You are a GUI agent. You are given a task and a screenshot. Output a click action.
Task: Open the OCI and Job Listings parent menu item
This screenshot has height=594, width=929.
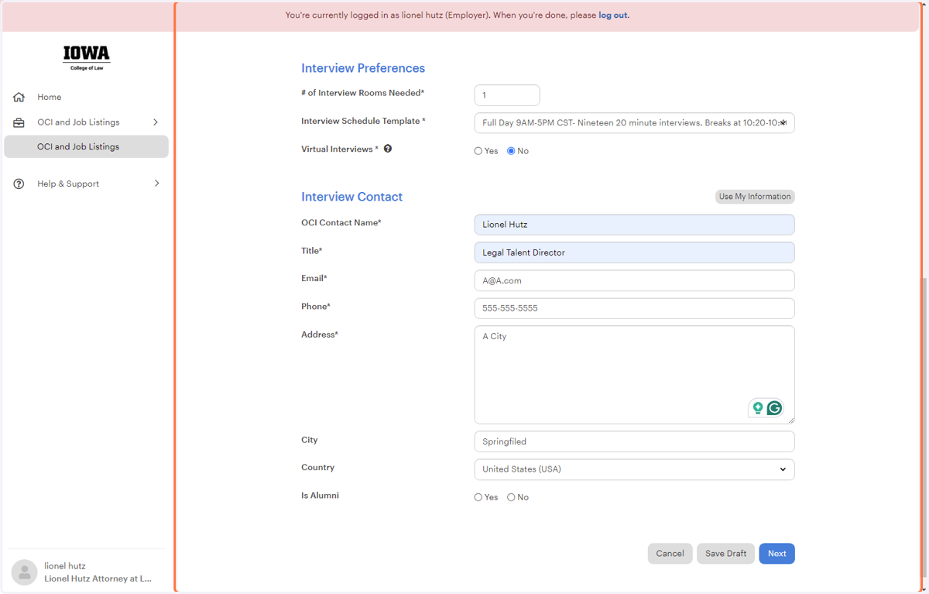tap(86, 122)
